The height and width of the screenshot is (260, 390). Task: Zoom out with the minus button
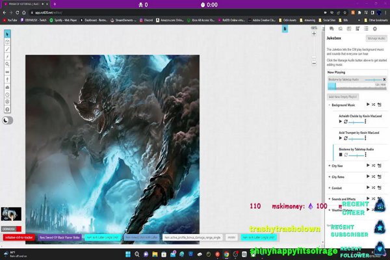(314, 64)
